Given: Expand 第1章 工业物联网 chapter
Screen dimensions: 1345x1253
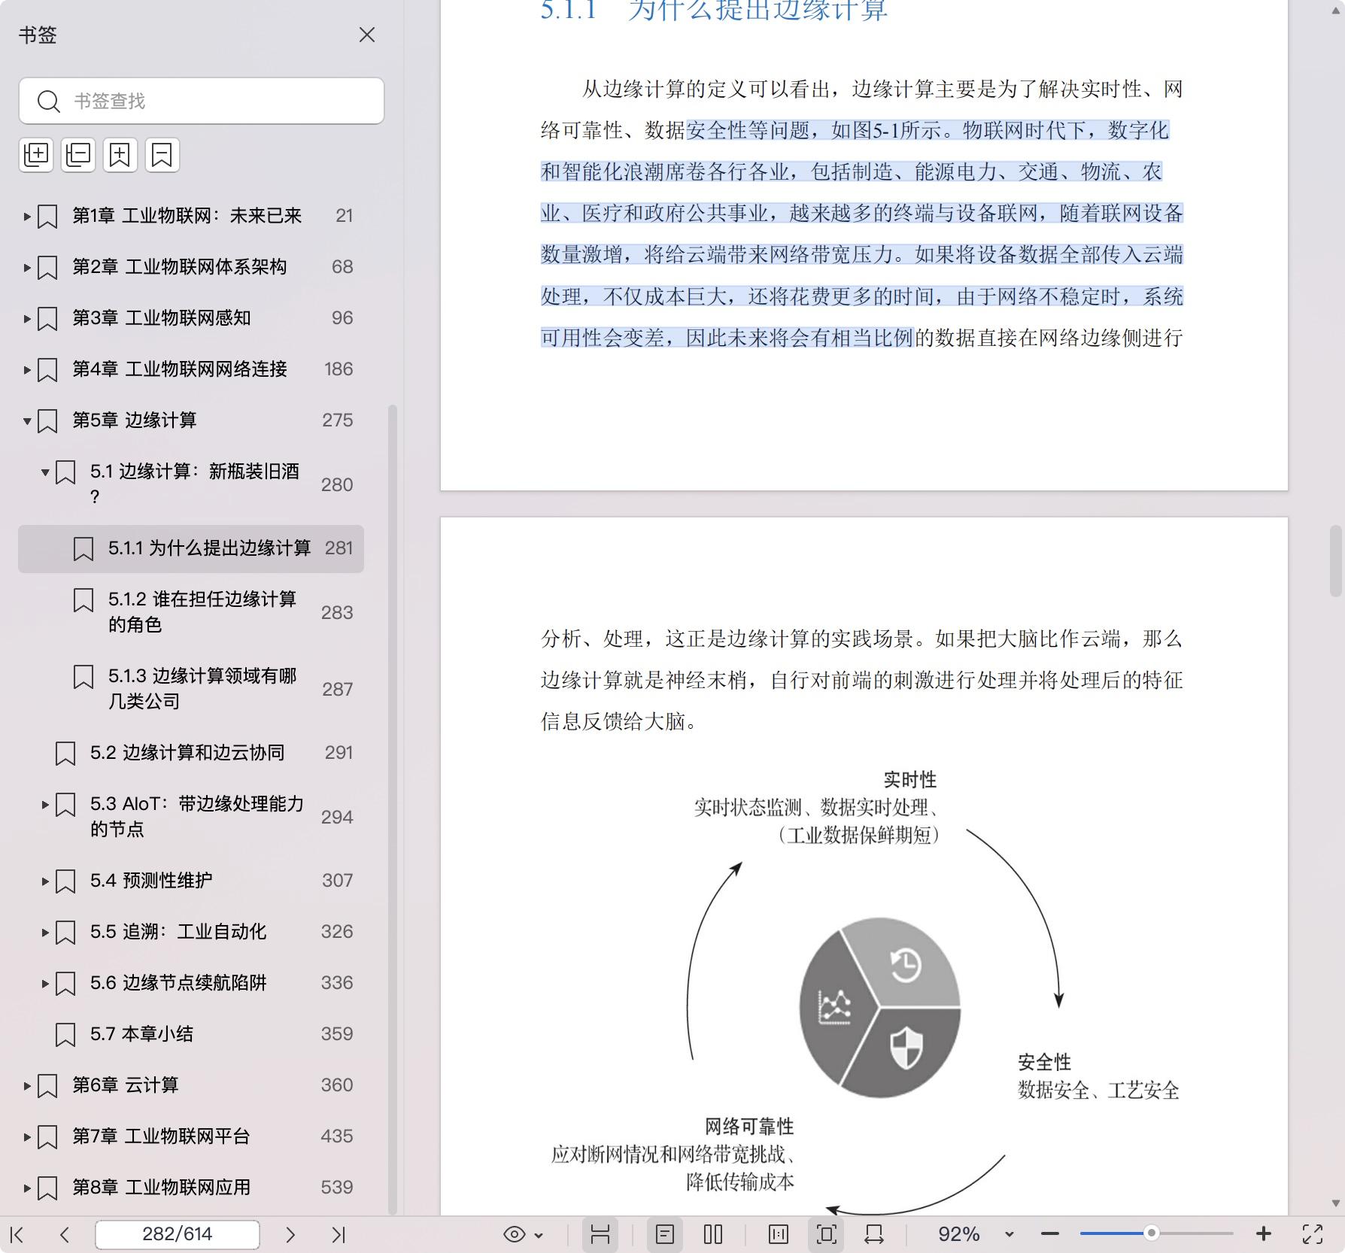Looking at the screenshot, I should (x=27, y=217).
